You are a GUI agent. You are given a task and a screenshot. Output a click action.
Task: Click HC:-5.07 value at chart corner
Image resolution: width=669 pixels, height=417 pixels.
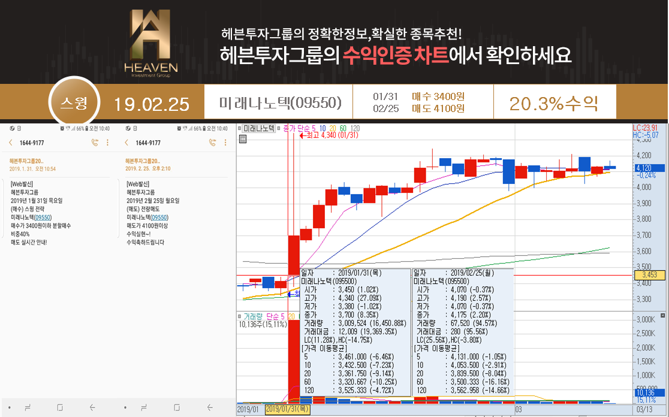646,135
